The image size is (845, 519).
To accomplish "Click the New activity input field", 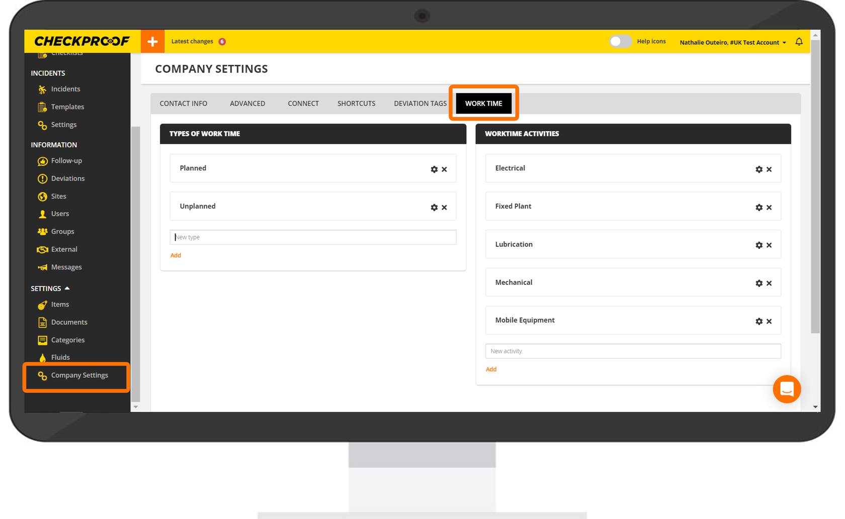I will coord(633,351).
